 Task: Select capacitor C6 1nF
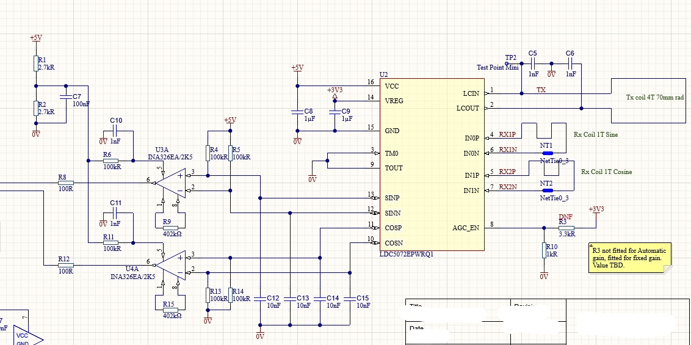click(570, 63)
